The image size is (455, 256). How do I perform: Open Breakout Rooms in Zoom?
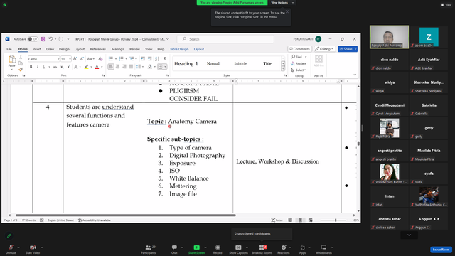262,249
